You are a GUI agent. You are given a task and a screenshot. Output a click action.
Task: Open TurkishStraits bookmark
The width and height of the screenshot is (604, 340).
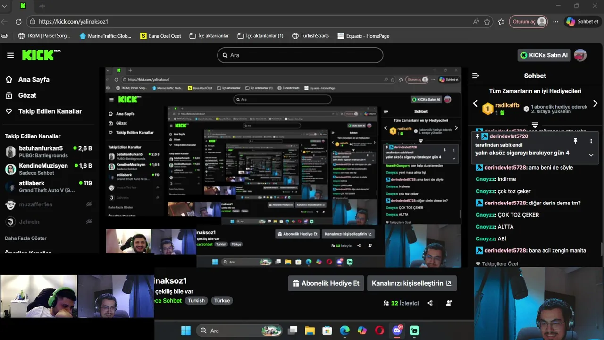[310, 36]
